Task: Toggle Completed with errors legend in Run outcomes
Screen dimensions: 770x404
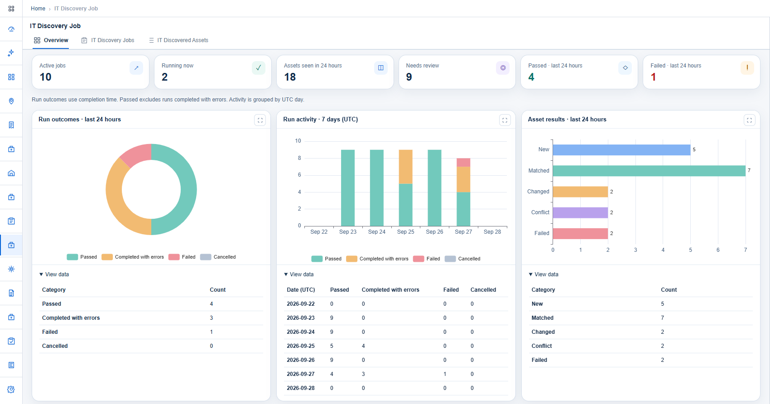Action: [x=133, y=257]
